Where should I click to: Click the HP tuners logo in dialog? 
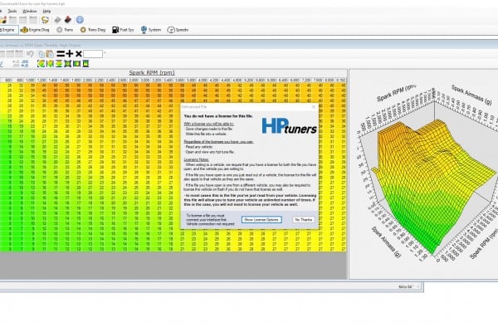pos(290,126)
